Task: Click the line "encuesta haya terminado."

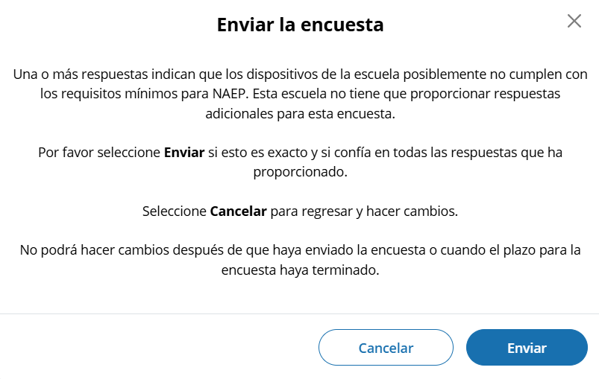Action: (x=300, y=270)
